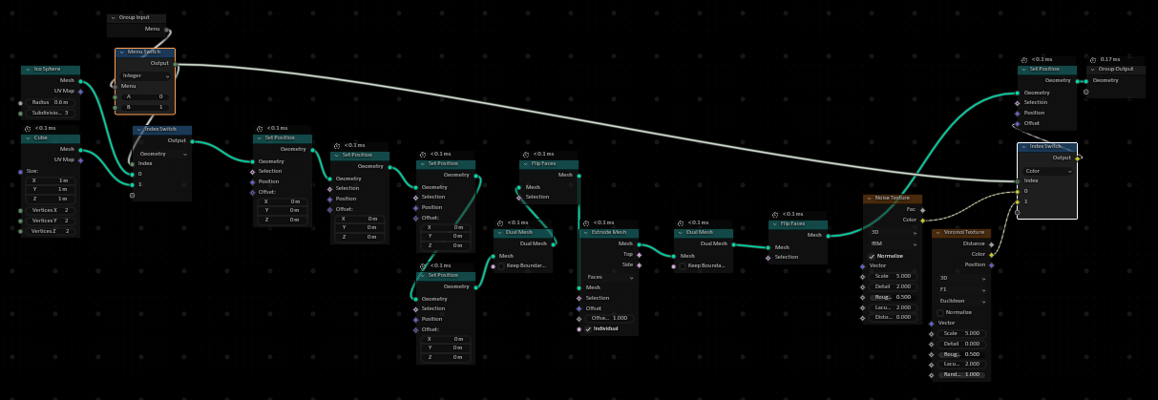Image resolution: width=1158 pixels, height=400 pixels.
Task: Enable Normalize in Voronoi Texture node
Action: point(940,312)
